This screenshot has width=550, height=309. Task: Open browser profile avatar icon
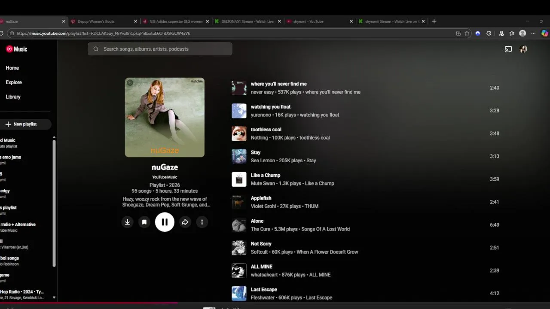(x=522, y=33)
